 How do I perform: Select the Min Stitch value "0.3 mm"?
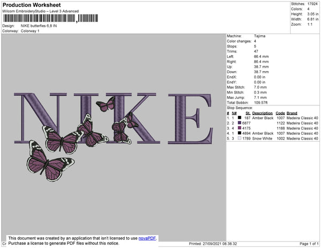pos(260,92)
